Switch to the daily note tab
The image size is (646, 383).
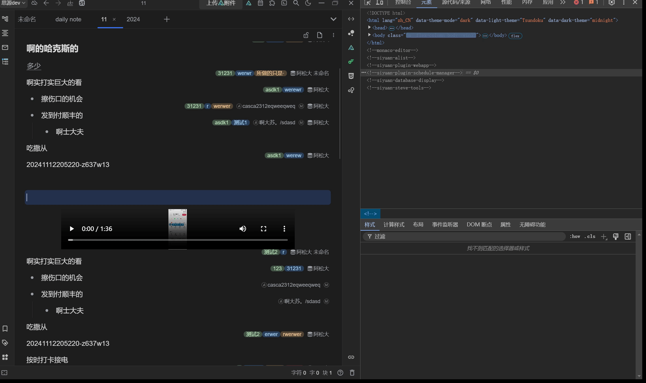pyautogui.click(x=68, y=19)
